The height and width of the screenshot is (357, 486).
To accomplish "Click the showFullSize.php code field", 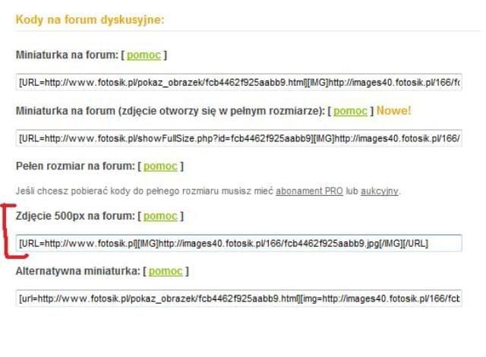I will point(239,138).
